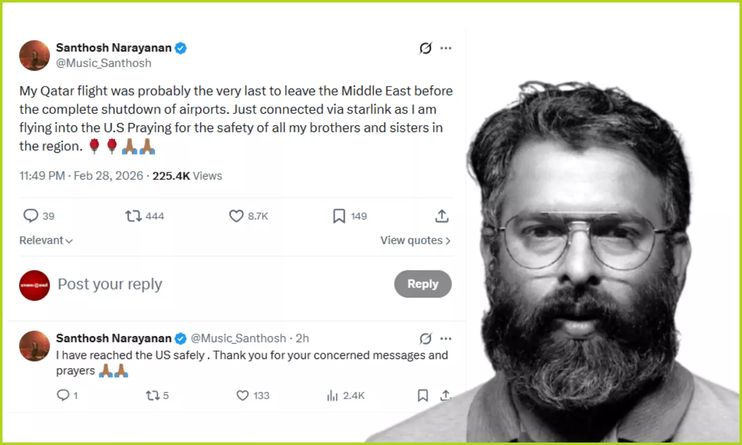Image resolution: width=742 pixels, height=445 pixels.
Task: View analytics icon on the reply tweet
Action: click(332, 395)
